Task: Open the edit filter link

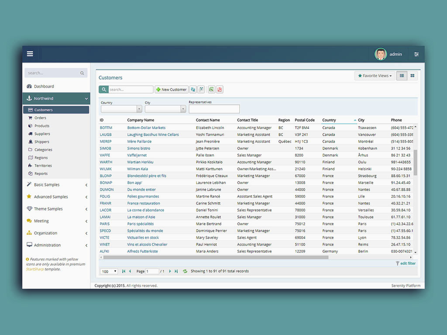Action: (408, 263)
